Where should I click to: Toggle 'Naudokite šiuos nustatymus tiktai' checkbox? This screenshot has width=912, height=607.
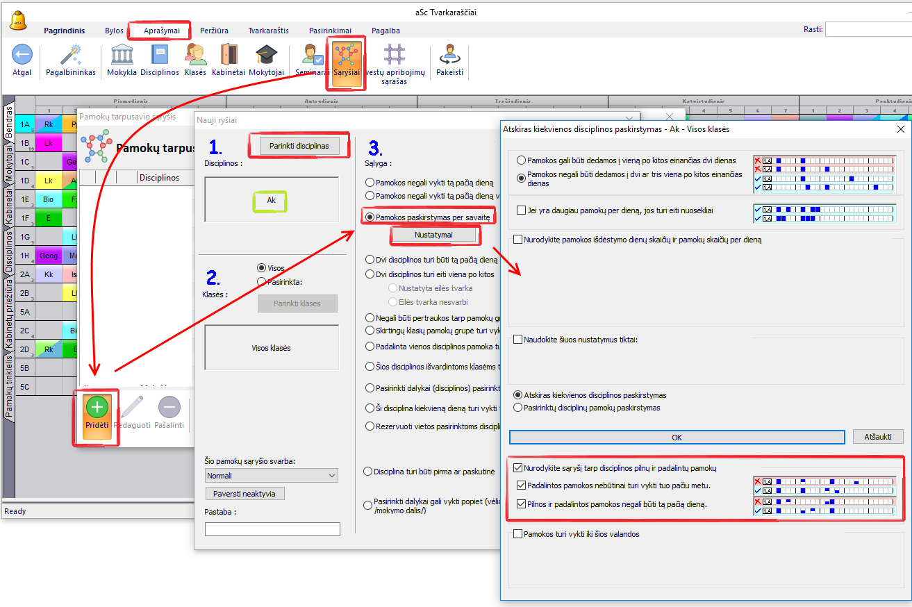[518, 340]
